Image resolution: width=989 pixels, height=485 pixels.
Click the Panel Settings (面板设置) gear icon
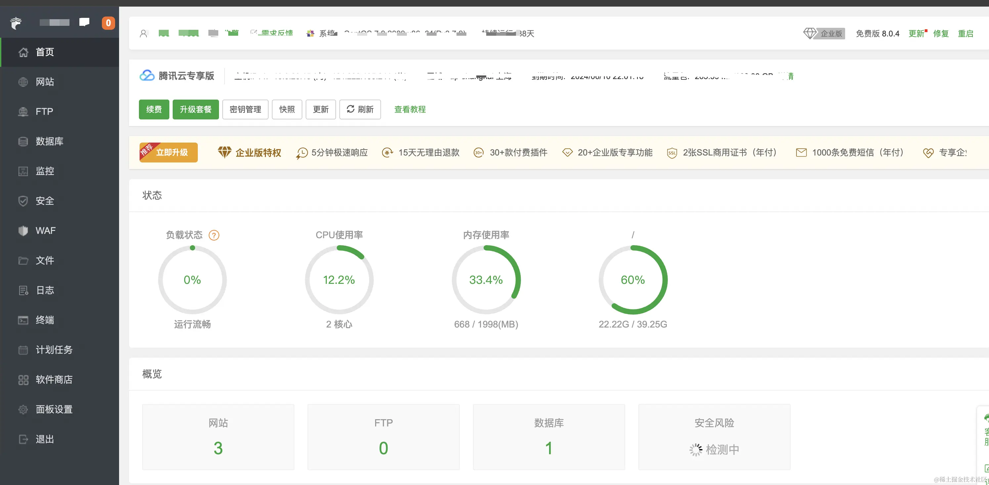coord(23,409)
